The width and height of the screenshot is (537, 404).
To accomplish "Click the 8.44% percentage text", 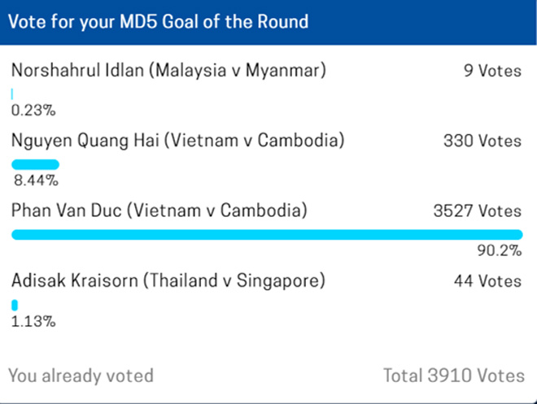I will tap(36, 180).
